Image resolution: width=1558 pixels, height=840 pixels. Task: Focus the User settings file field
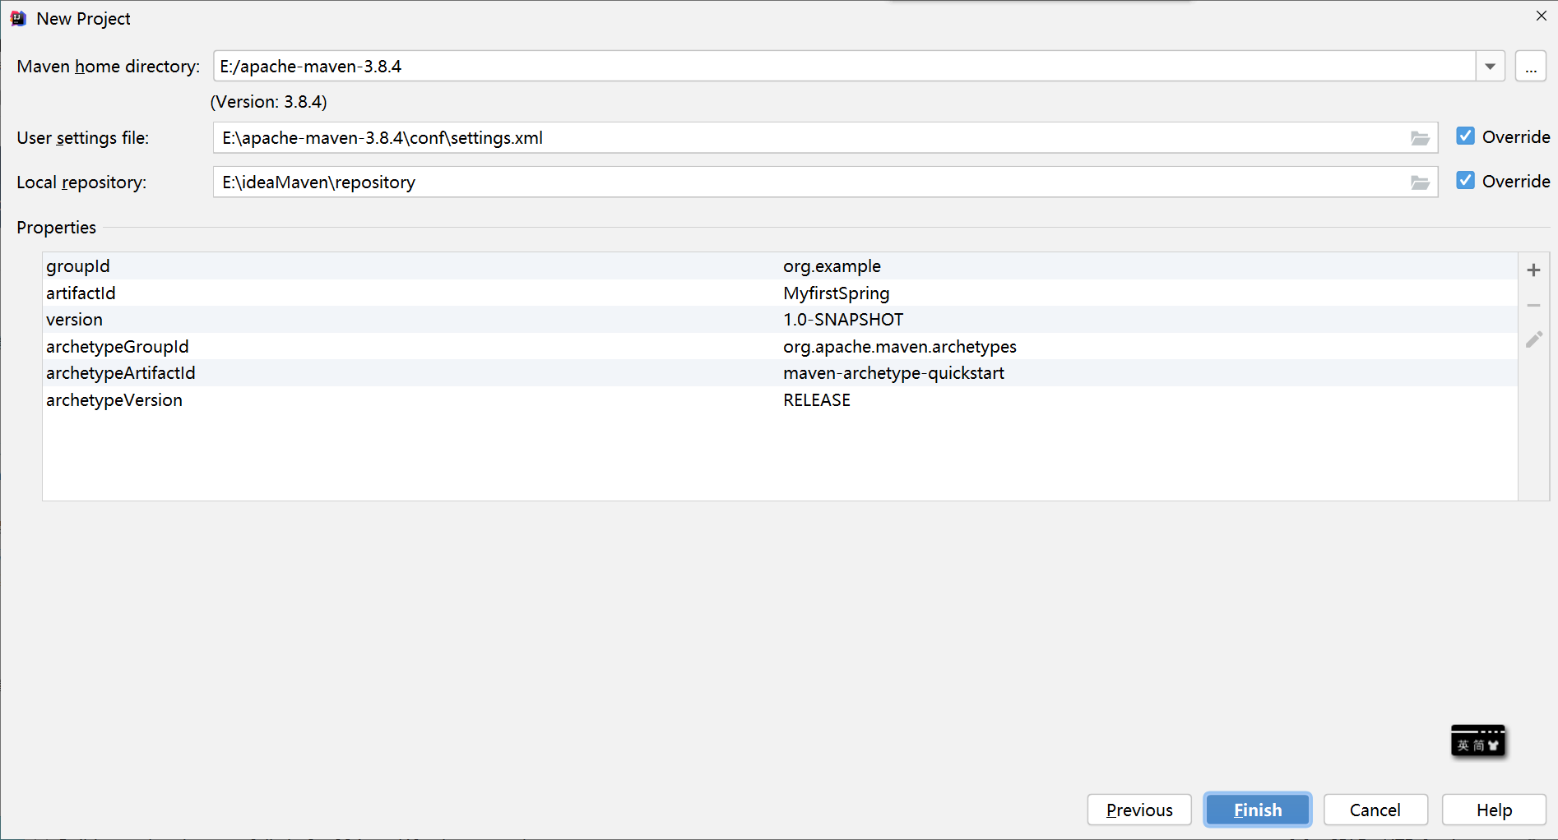[825, 138]
